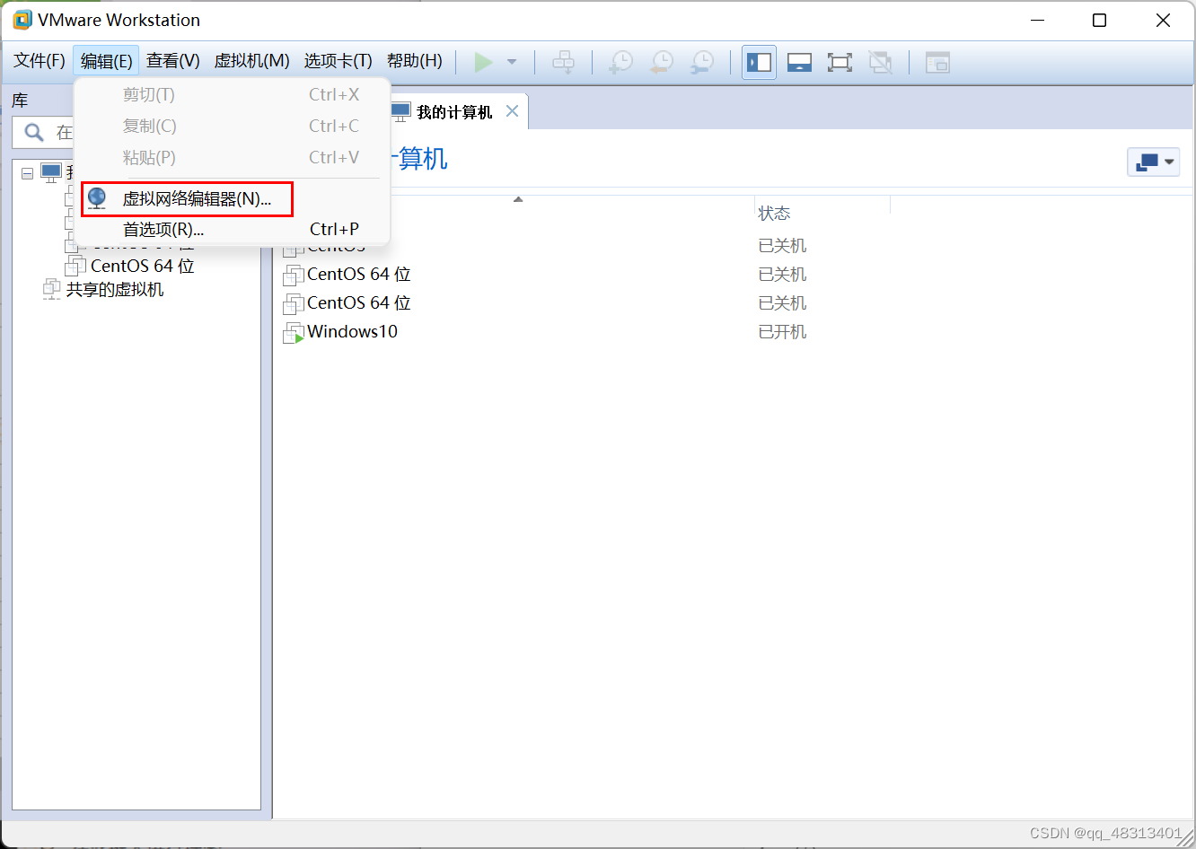Viewport: 1196px width, 849px height.
Task: Open the 查看(V) menu
Action: [x=173, y=61]
